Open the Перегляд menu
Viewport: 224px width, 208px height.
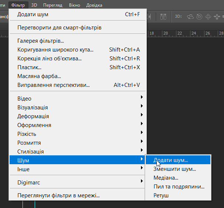53,5
